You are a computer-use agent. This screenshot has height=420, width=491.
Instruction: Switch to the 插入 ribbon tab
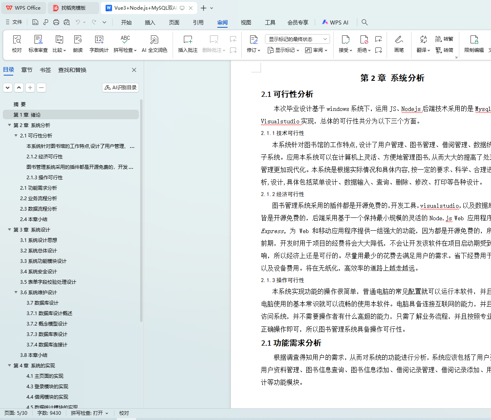150,23
